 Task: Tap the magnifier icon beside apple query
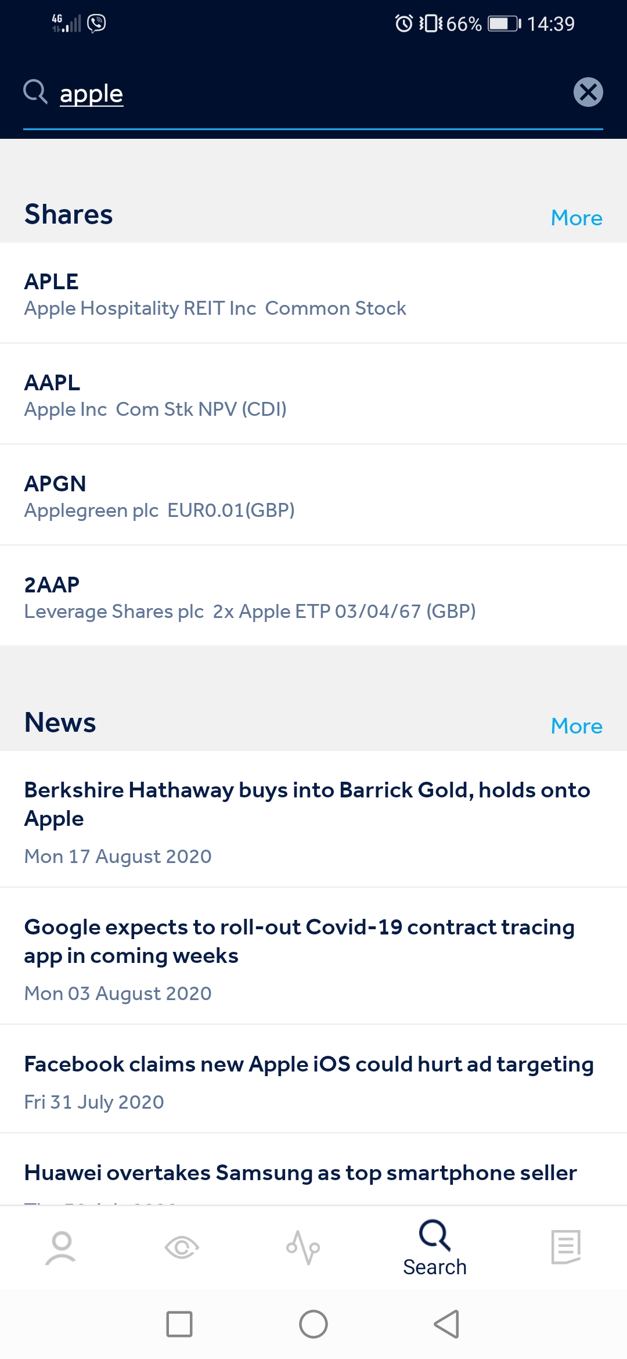pos(35,92)
